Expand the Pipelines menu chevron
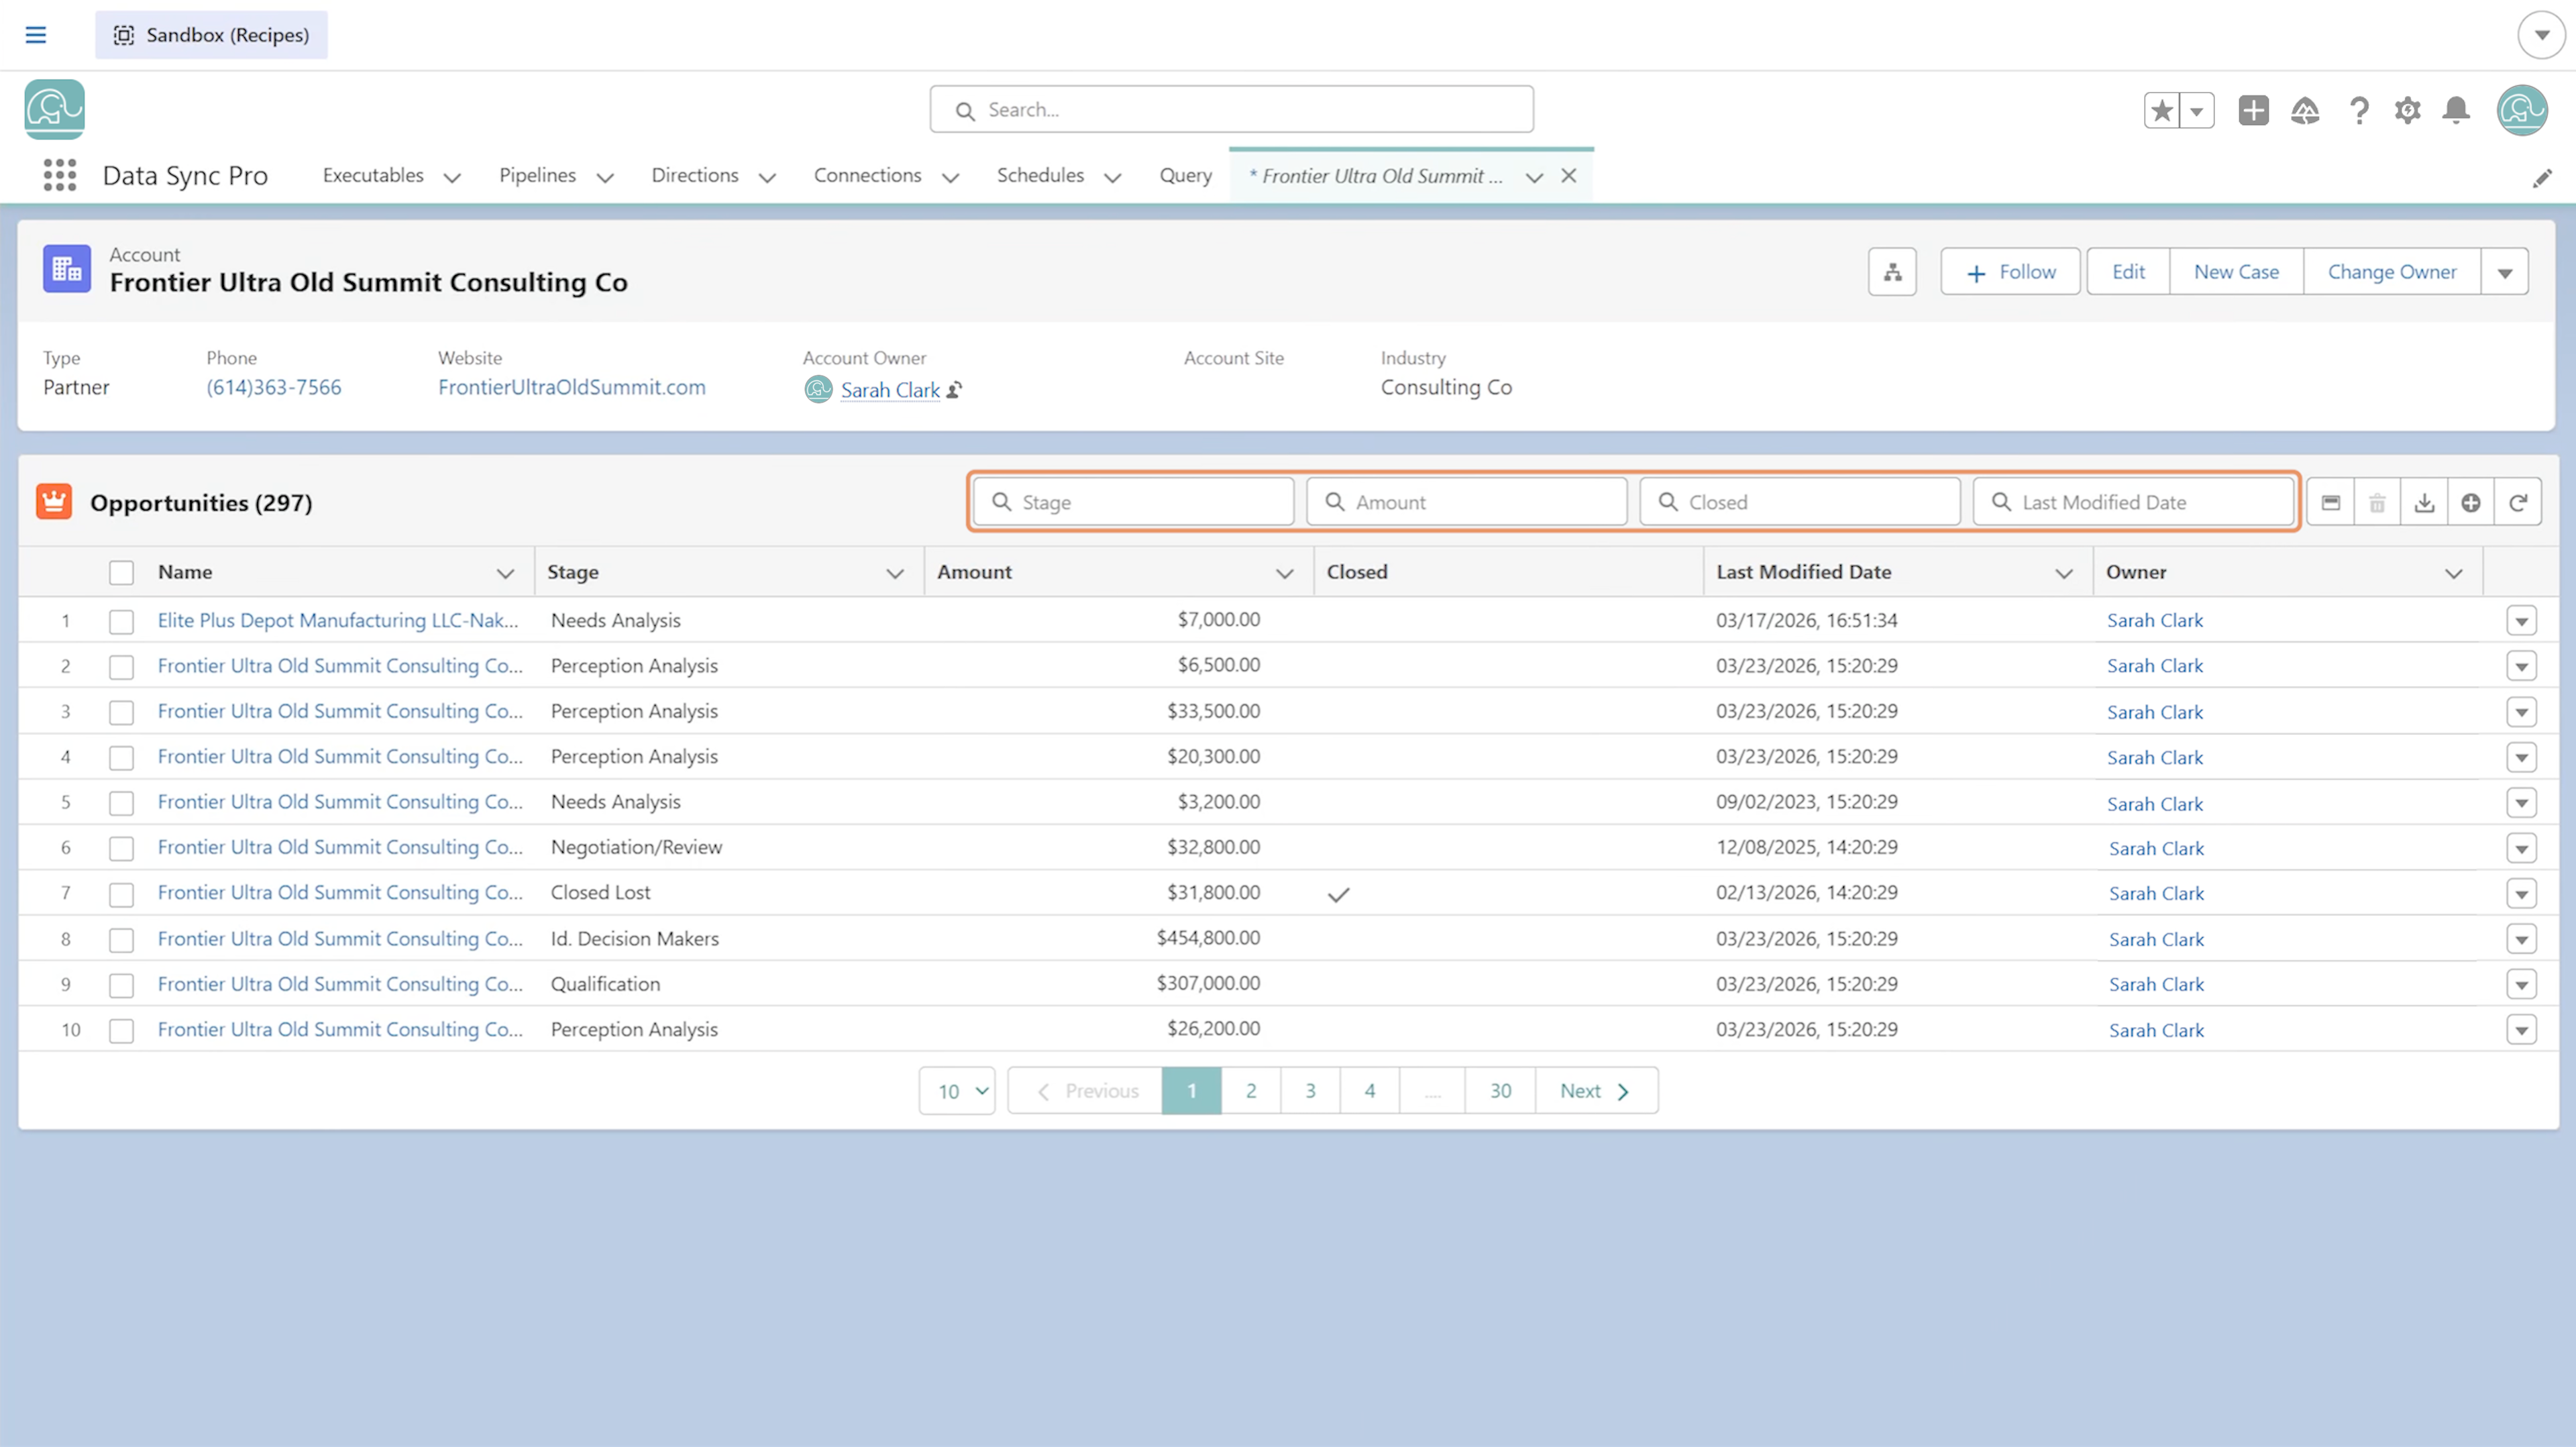This screenshot has width=2576, height=1447. coord(605,177)
